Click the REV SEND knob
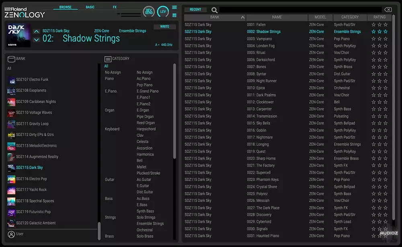The image size is (402, 247). pos(149,12)
